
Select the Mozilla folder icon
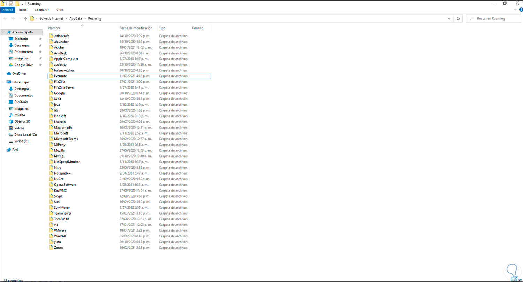[x=51, y=151]
